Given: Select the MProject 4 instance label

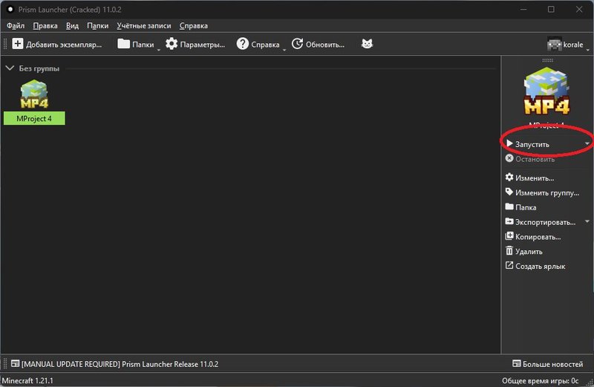Looking at the screenshot, I should pos(34,118).
